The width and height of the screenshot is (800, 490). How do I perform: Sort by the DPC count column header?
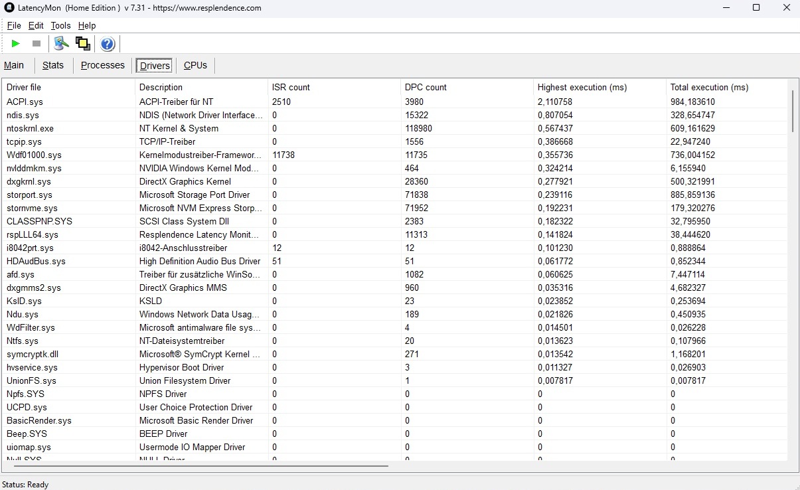coord(426,87)
